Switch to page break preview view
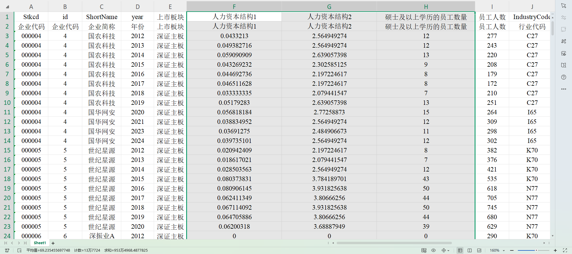 [x=470, y=250]
